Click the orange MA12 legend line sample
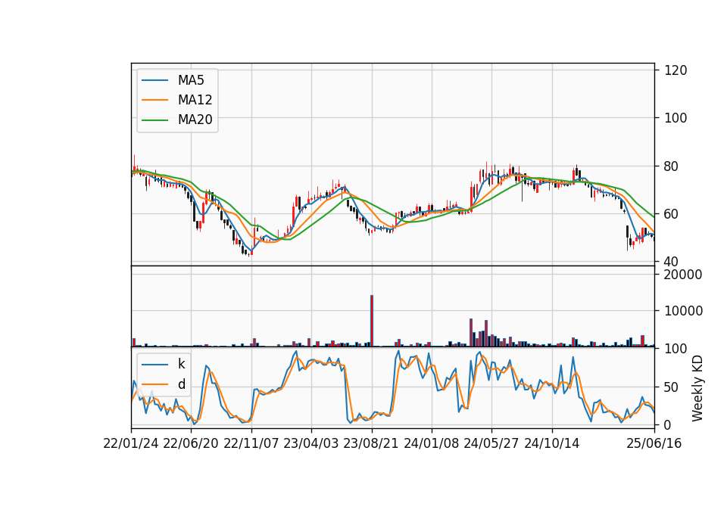This screenshot has width=727, height=522. tap(154, 100)
